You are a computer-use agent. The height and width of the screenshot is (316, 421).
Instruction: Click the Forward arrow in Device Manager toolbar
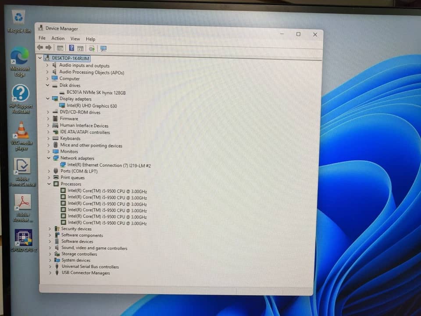click(x=49, y=47)
